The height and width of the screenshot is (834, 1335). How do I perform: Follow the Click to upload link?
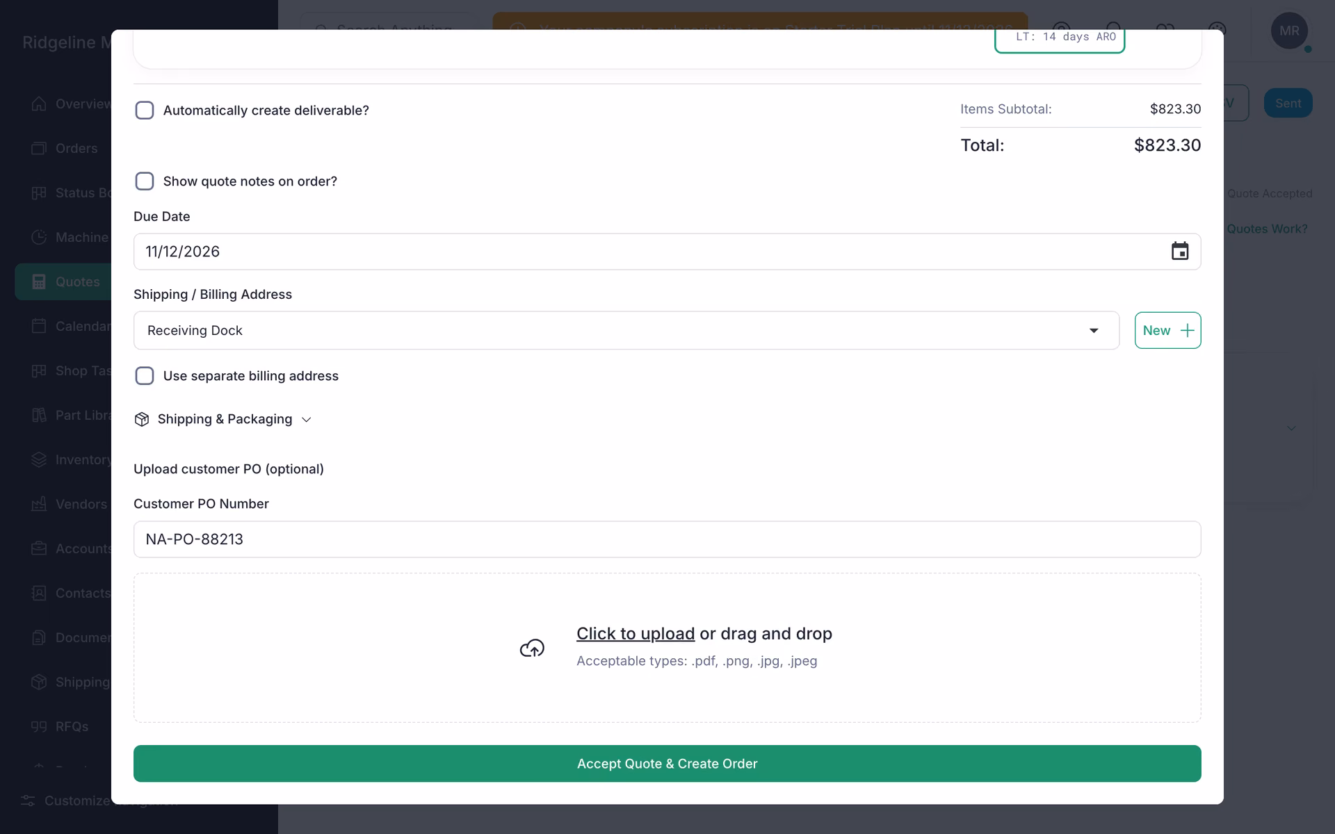tap(636, 634)
